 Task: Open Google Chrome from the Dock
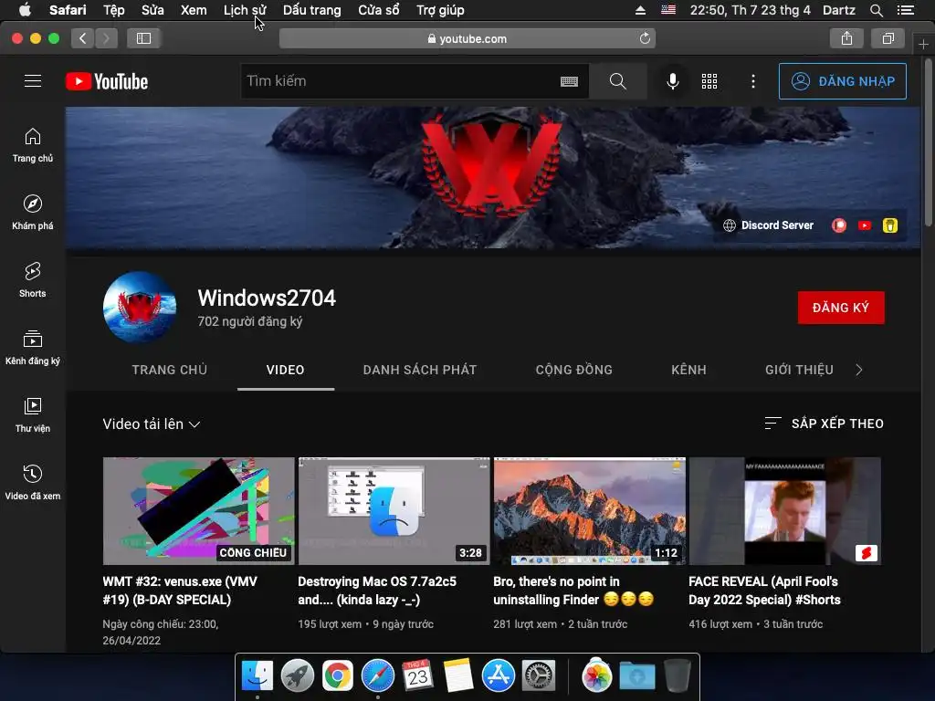point(338,676)
